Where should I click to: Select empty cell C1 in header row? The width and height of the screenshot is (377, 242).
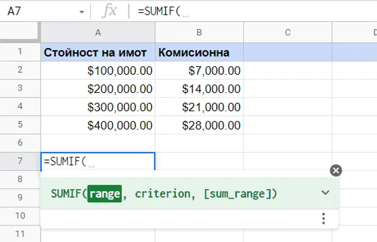[288, 52]
